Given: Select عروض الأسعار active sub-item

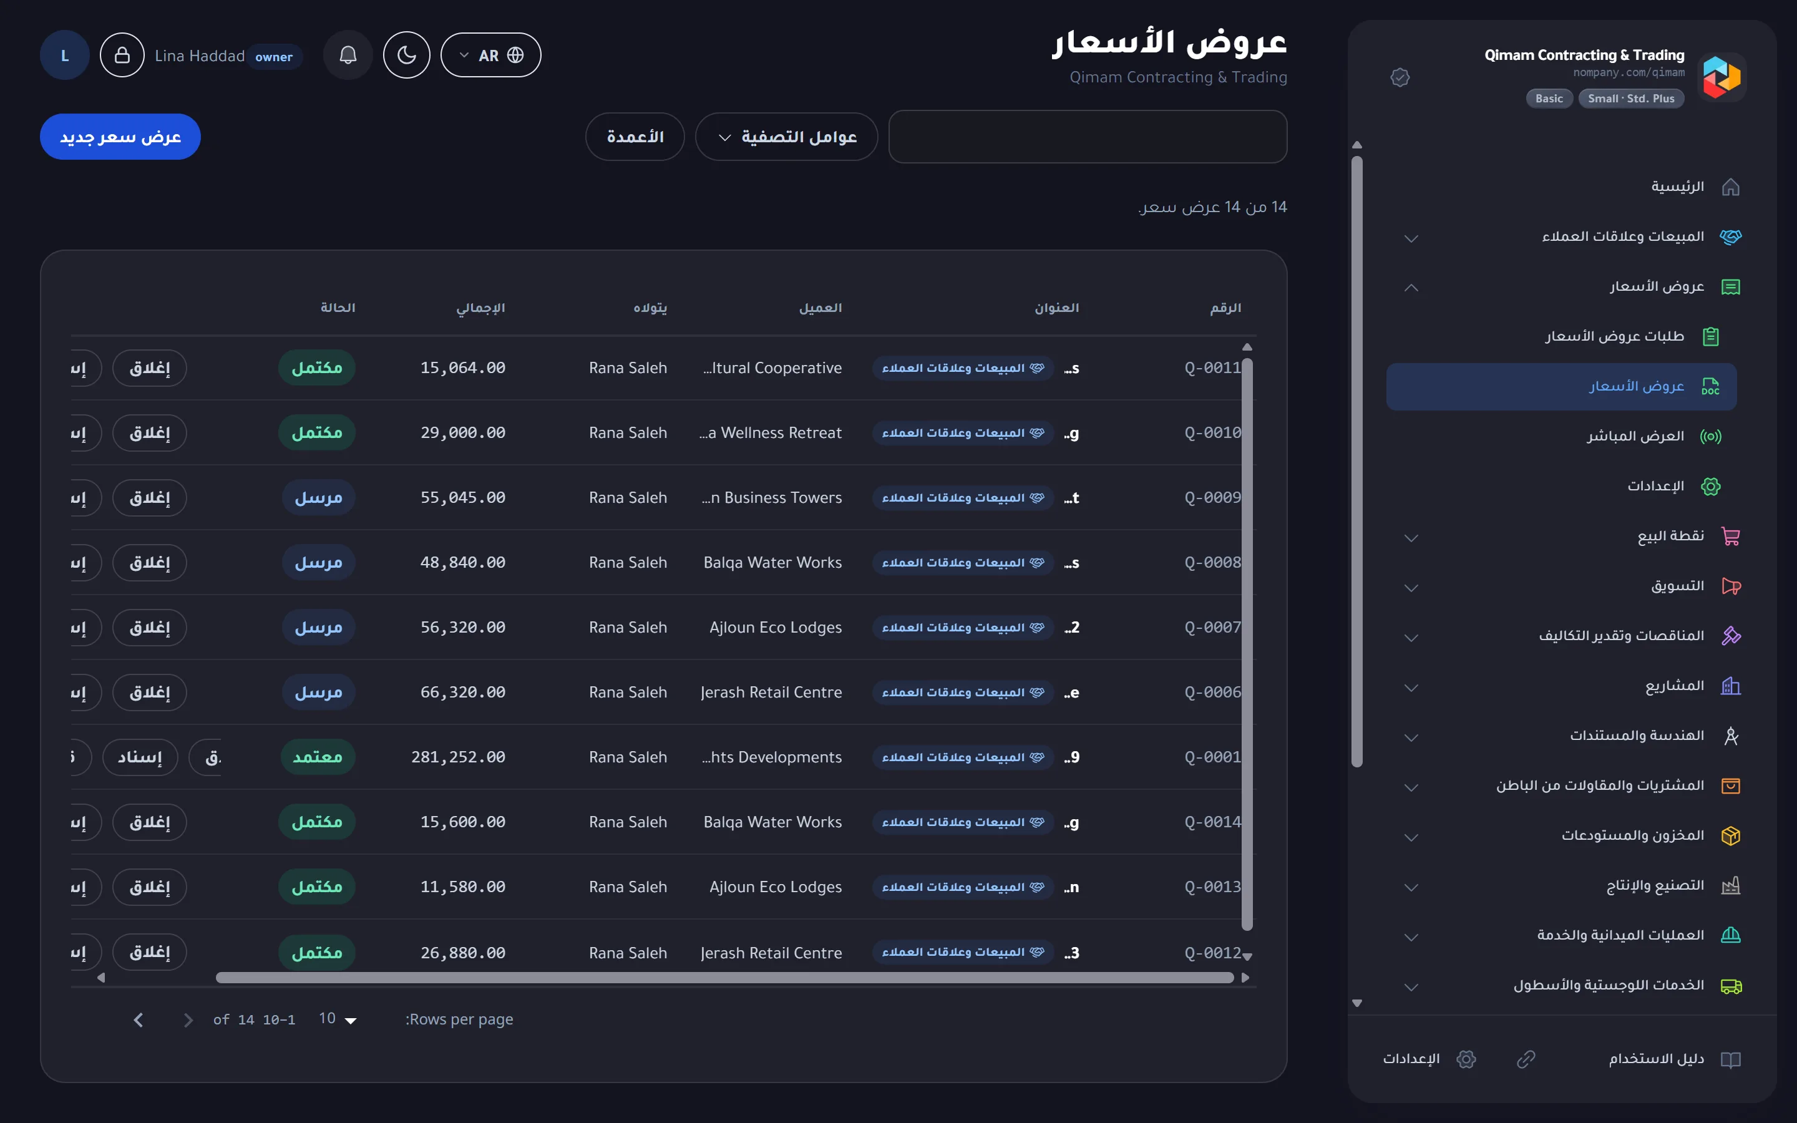Looking at the screenshot, I should pos(1561,386).
